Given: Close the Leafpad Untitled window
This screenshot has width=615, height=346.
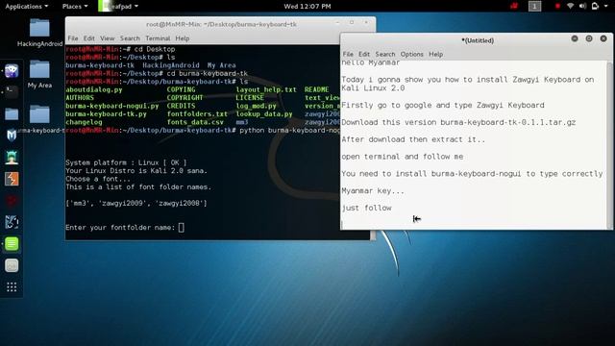Looking at the screenshot, I should pos(603,38).
